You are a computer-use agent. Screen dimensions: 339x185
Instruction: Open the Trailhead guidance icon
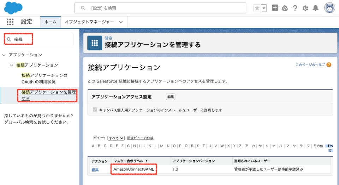point(285,8)
